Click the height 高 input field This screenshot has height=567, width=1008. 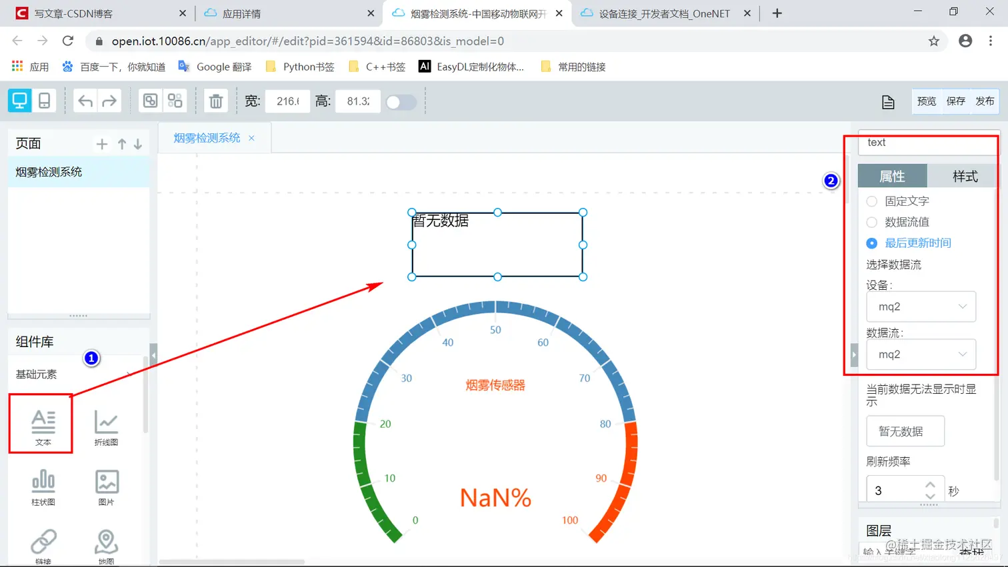(358, 101)
